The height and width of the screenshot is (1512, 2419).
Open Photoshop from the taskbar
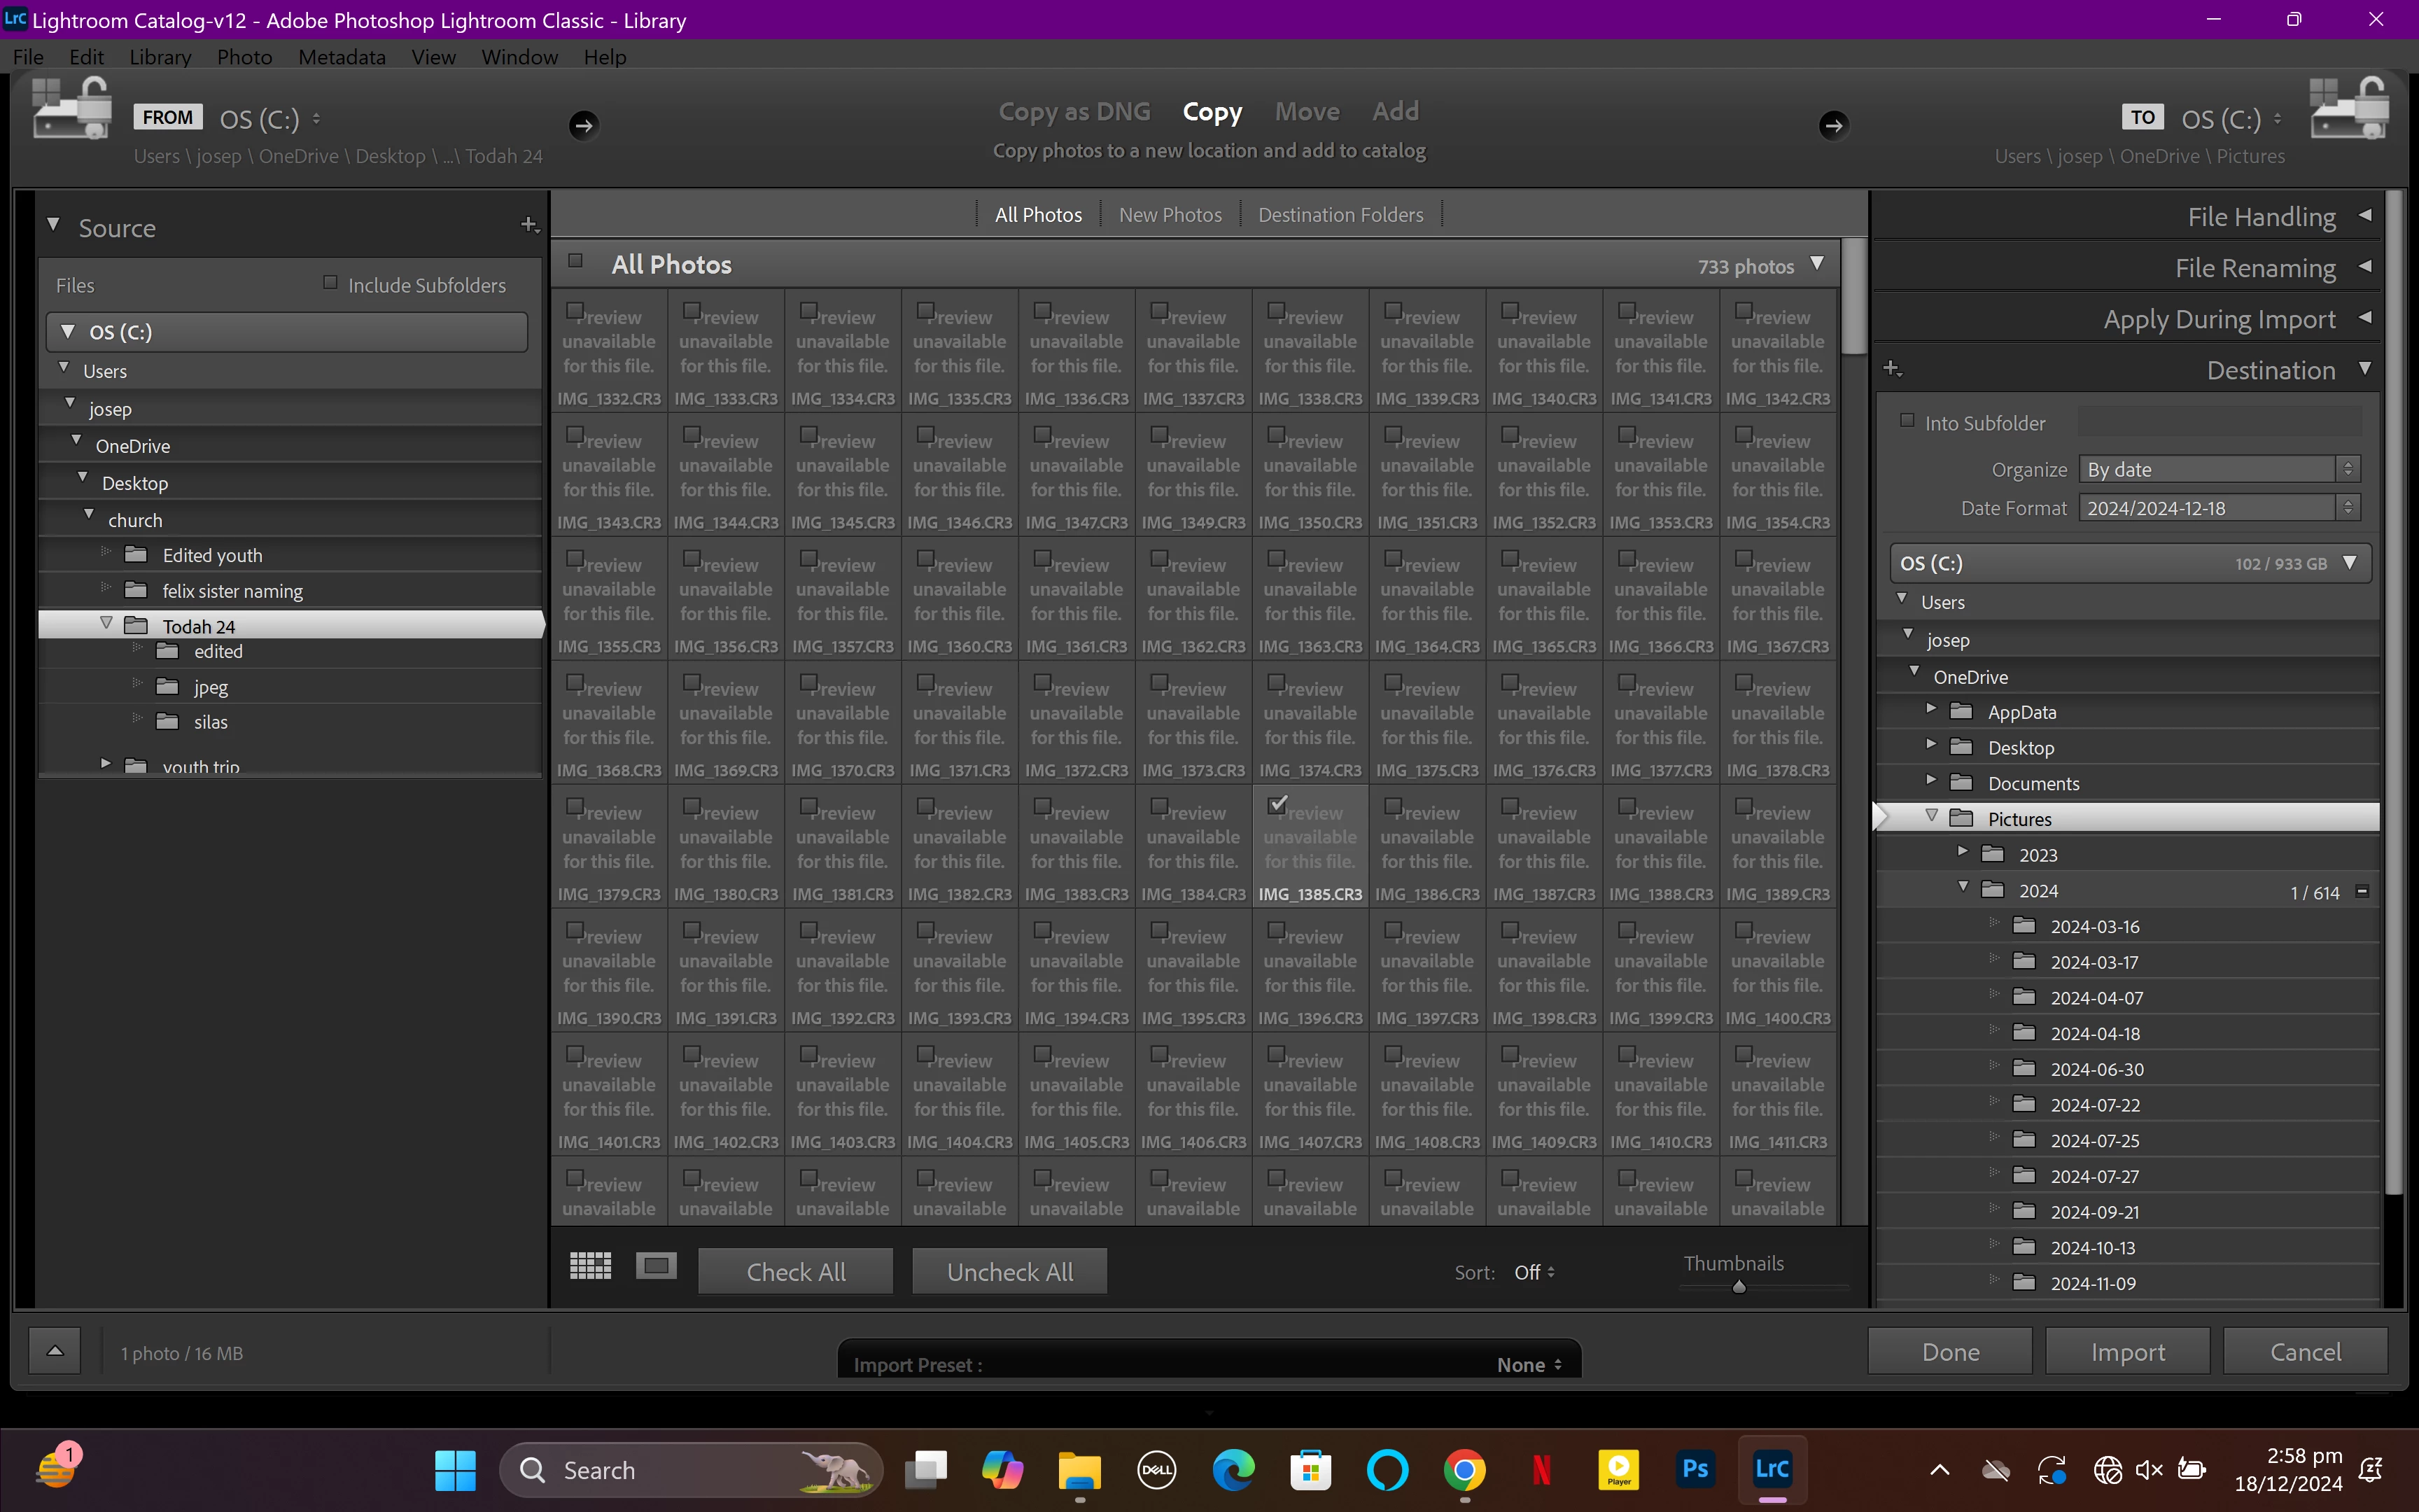(1695, 1469)
